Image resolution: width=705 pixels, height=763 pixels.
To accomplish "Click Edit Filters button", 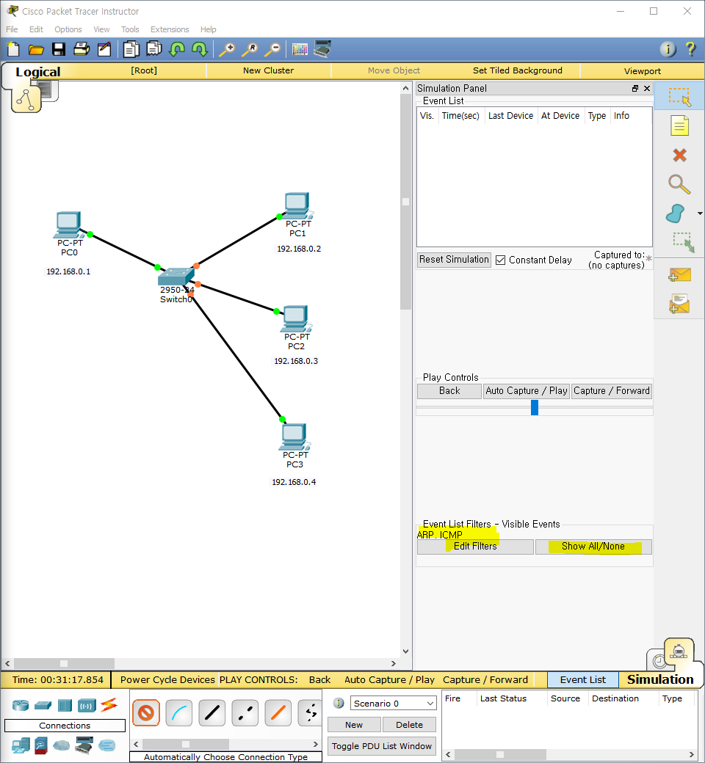I will point(475,547).
